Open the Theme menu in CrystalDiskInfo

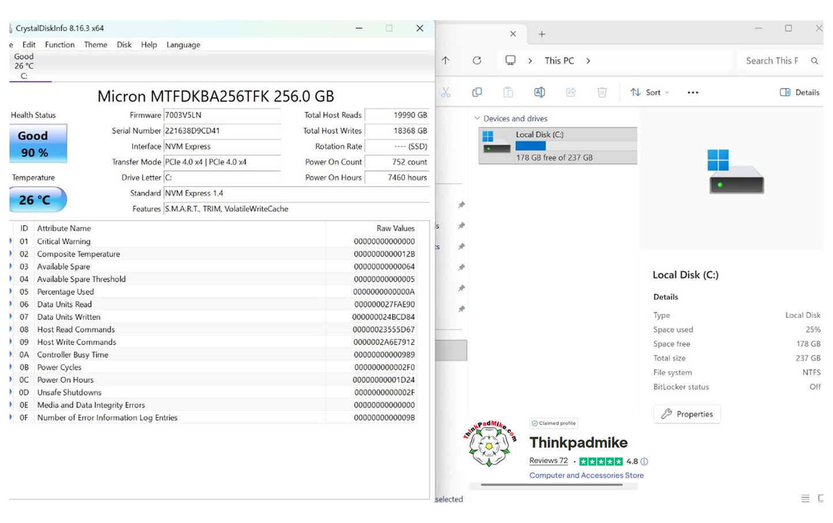click(x=96, y=44)
